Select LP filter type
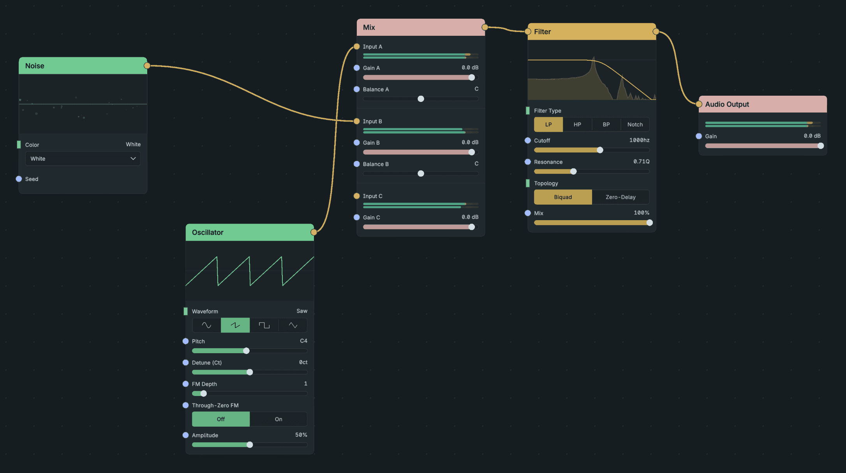Viewport: 846px width, 473px height. 548,124
